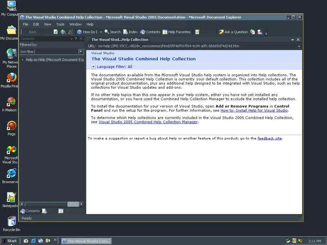Open How to: Install Help for Visual Studio link
Viewport: 327px width, 245px height.
(254, 110)
